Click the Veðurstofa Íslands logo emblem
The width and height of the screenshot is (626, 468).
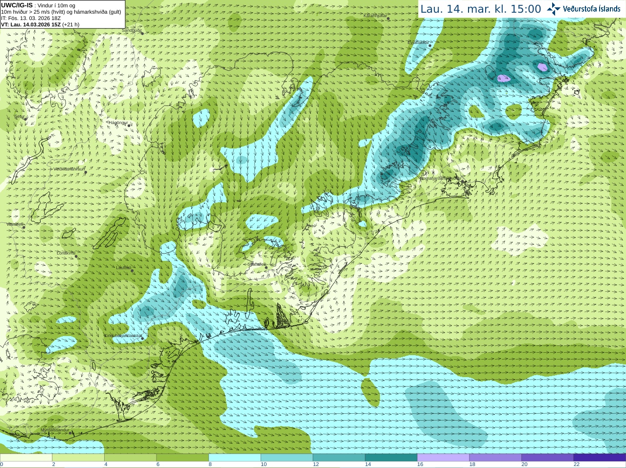pyautogui.click(x=554, y=9)
